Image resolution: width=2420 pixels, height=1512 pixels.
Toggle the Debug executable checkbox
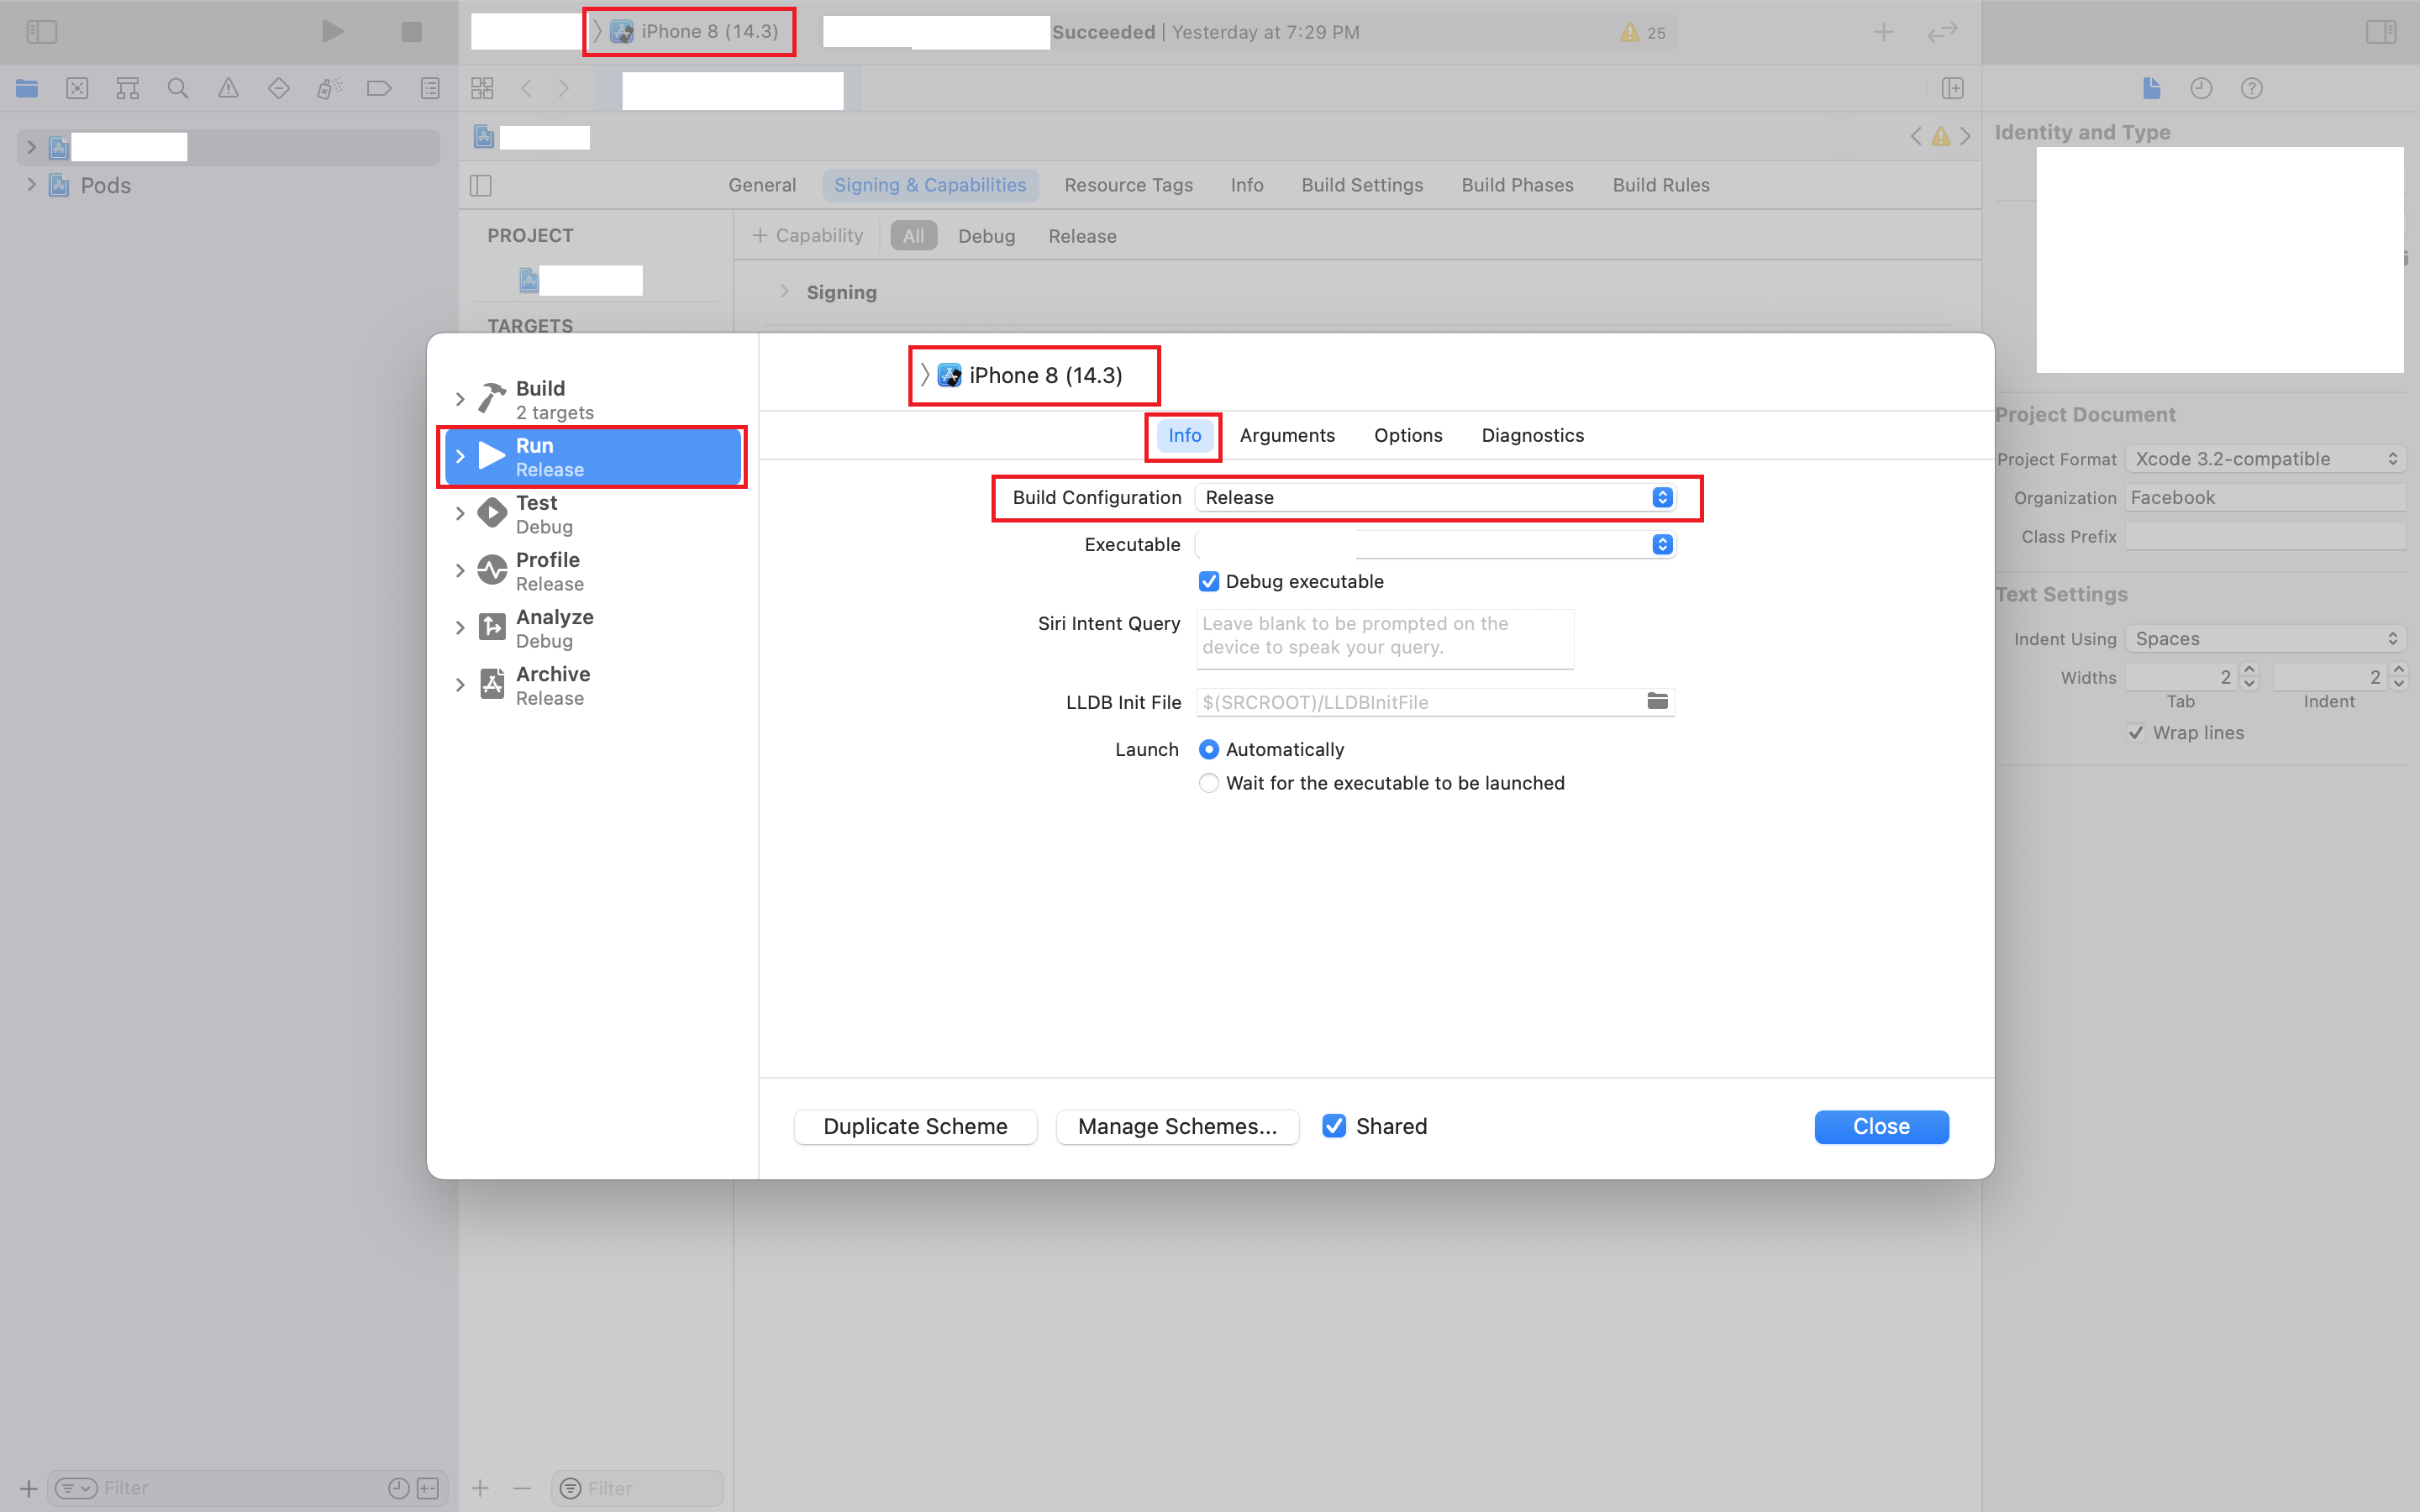[x=1208, y=581]
